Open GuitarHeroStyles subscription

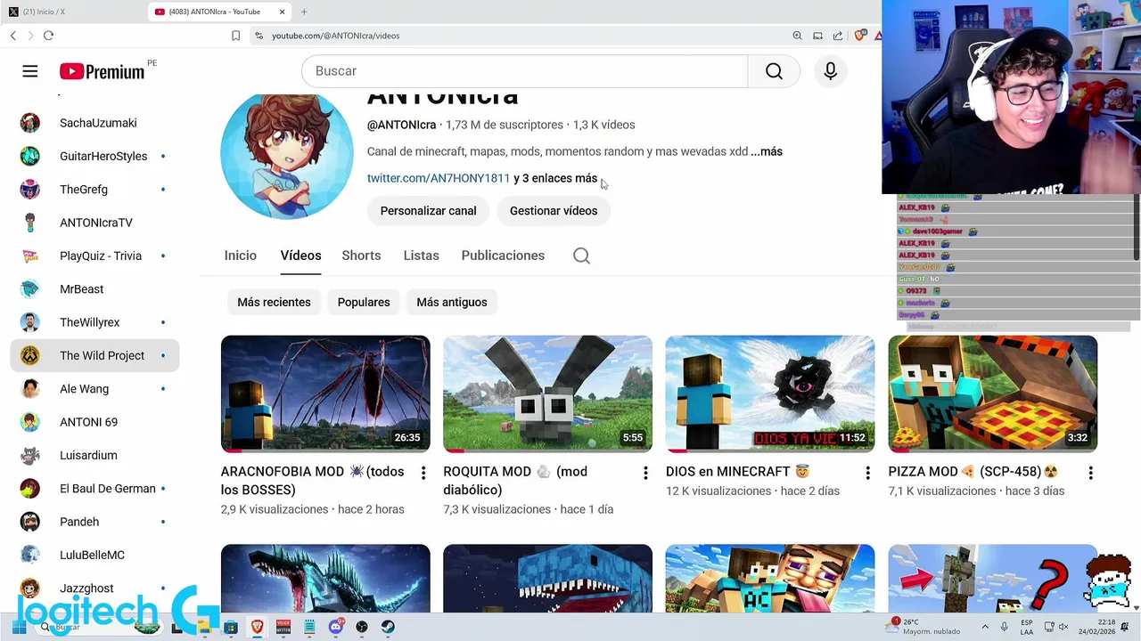[94, 156]
